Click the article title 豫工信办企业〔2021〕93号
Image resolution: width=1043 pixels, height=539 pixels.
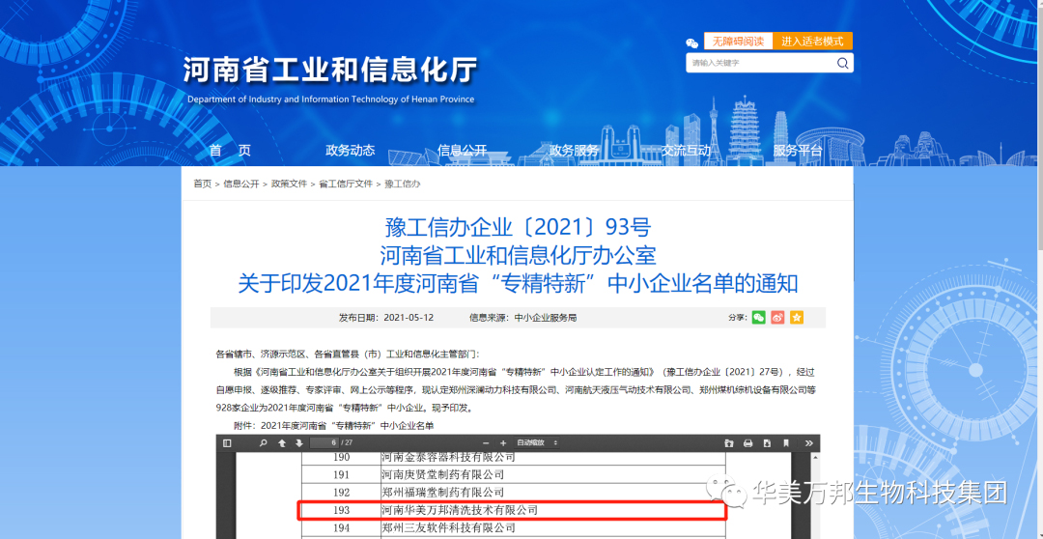[518, 228]
